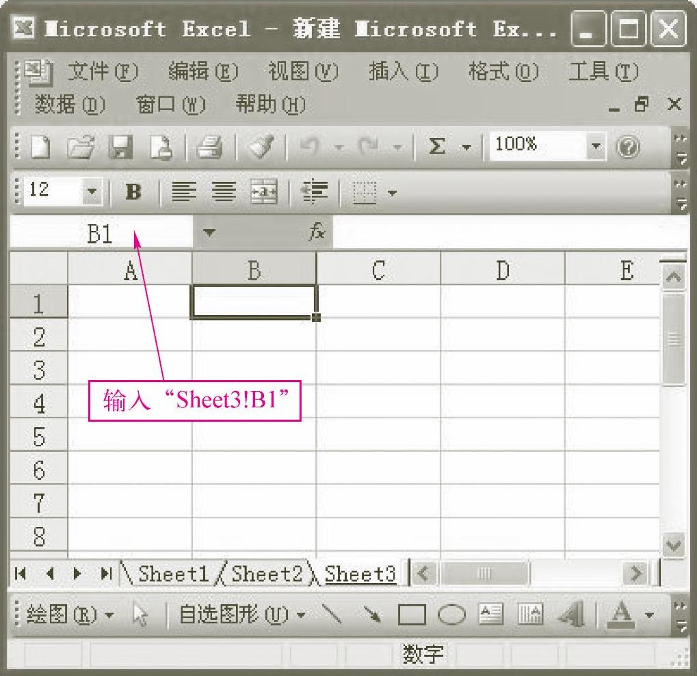Click the Decrease Indent icon
697x676 pixels.
pyautogui.click(x=314, y=192)
